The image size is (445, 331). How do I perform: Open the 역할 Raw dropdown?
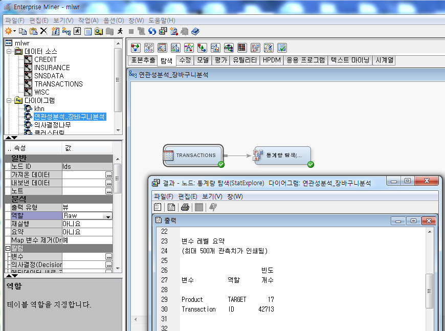tap(108, 216)
